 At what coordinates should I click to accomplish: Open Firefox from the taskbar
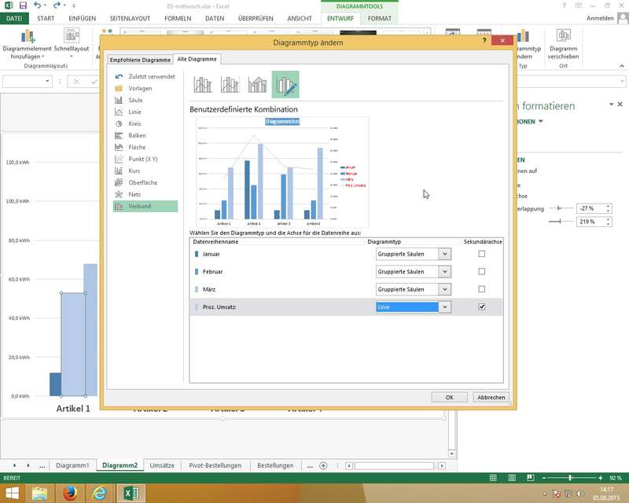click(70, 493)
